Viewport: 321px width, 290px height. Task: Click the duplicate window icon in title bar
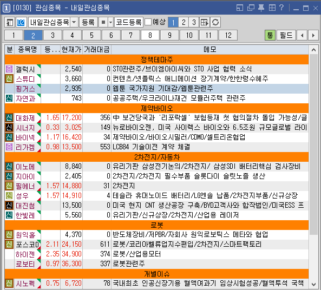pos(251,8)
